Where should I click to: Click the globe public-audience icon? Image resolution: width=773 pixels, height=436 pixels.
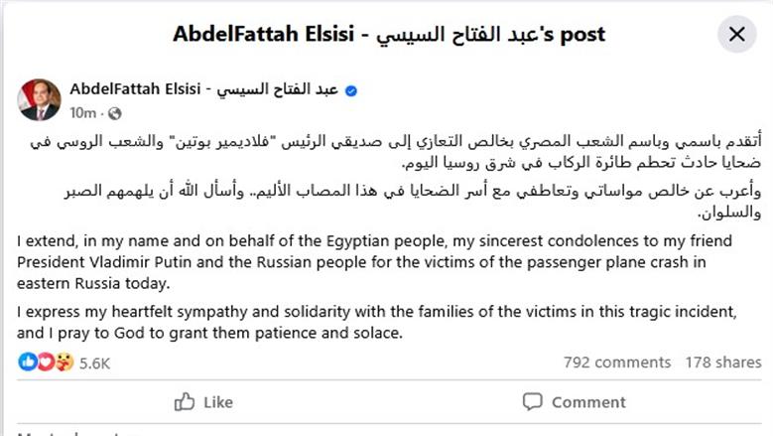[114, 113]
